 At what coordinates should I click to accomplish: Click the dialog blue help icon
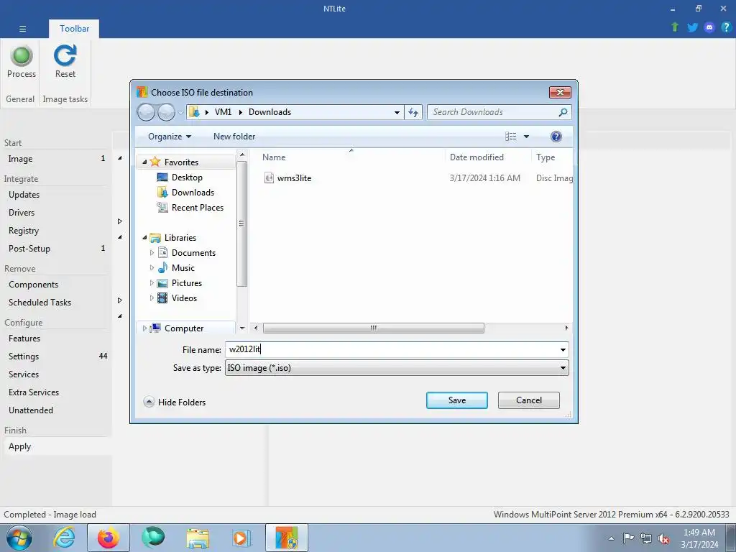[x=556, y=137]
